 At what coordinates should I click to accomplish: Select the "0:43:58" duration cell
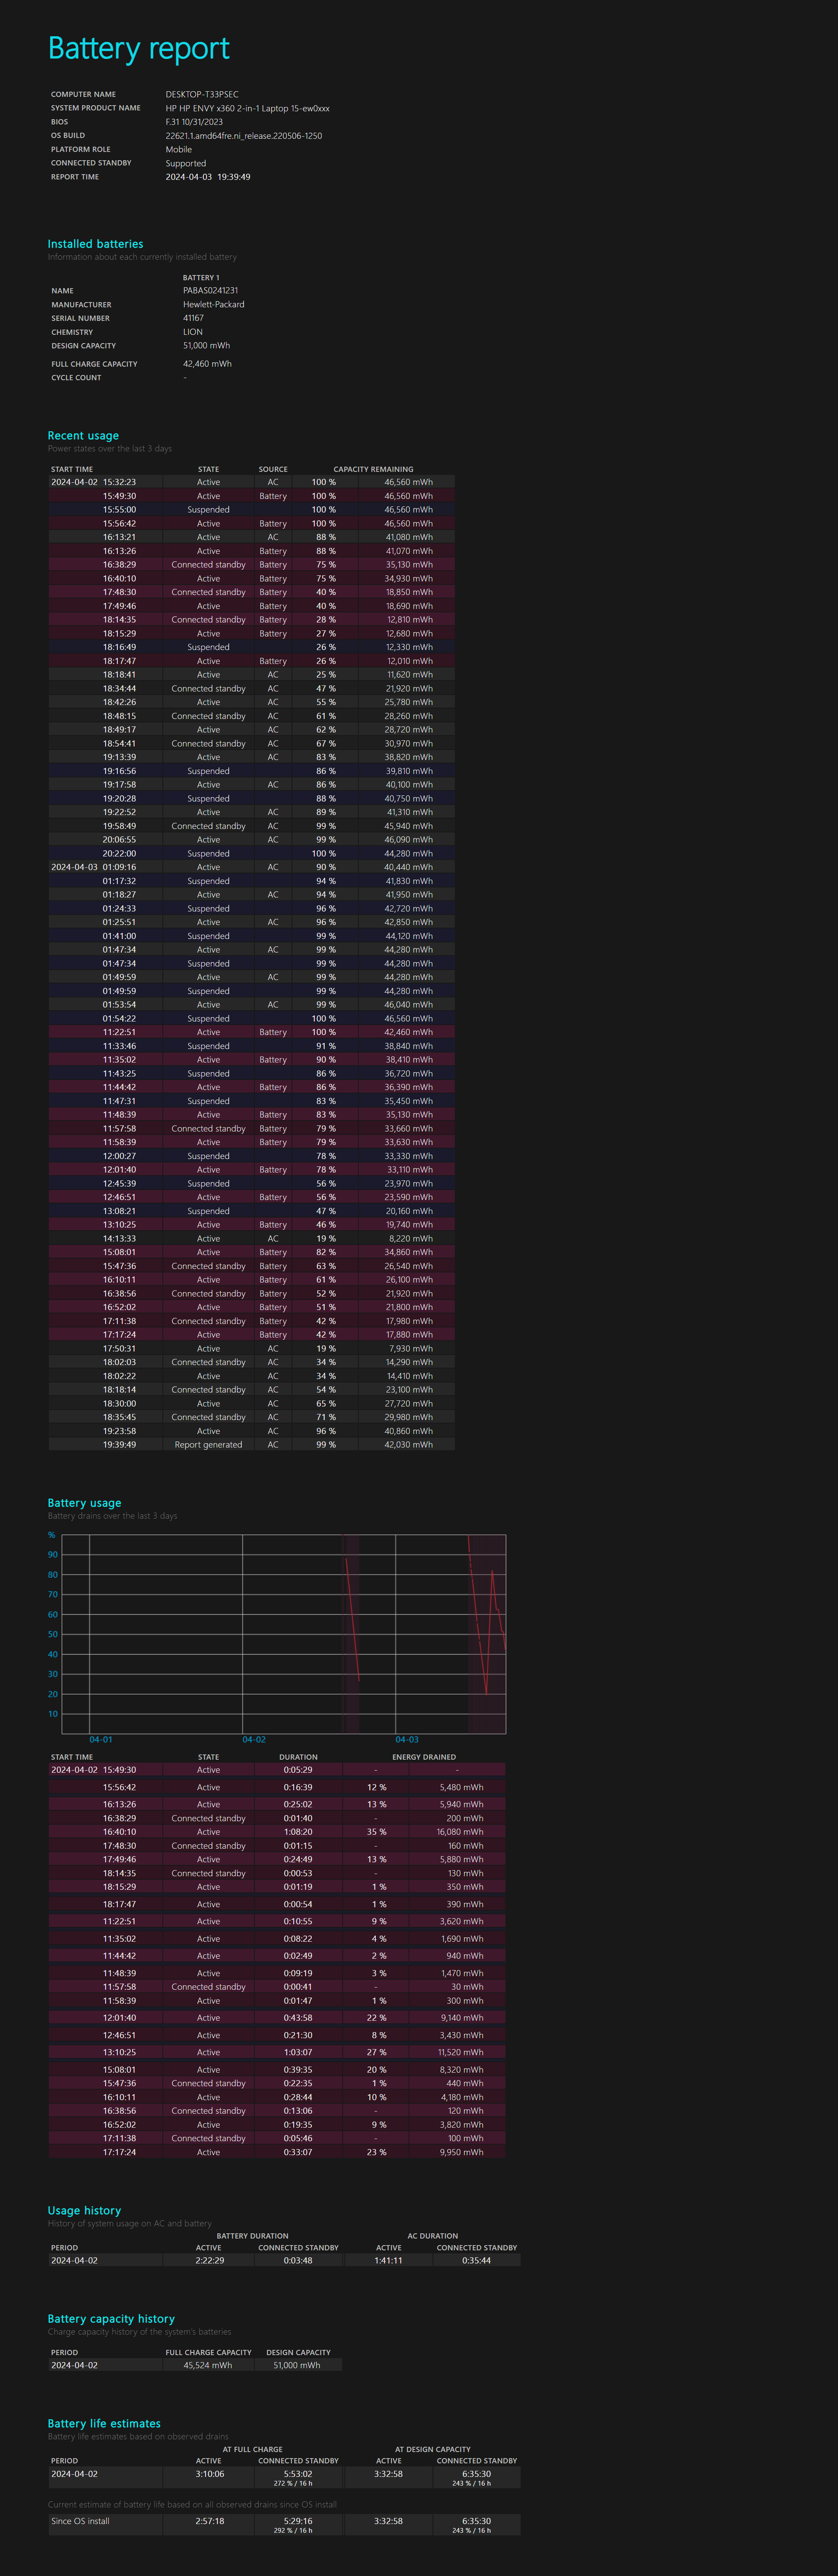click(x=298, y=2018)
